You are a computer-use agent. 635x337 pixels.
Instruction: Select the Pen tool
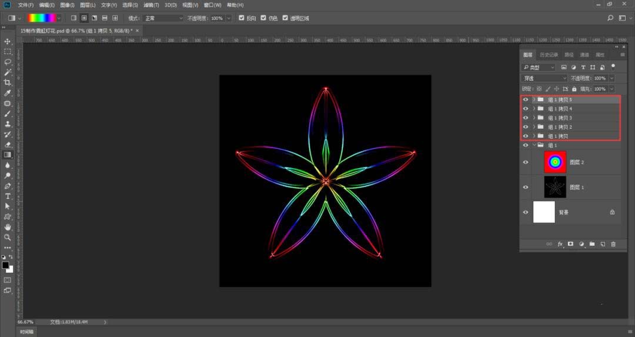[7, 186]
